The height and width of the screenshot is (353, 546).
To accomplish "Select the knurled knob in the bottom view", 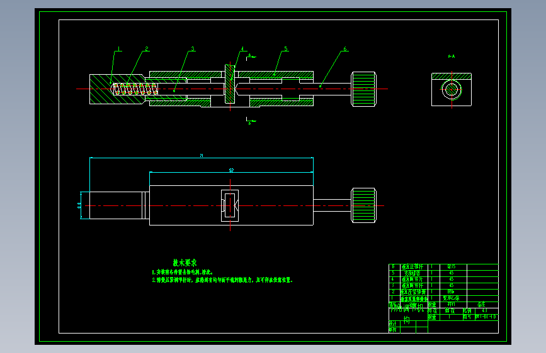I will pyautogui.click(x=363, y=205).
